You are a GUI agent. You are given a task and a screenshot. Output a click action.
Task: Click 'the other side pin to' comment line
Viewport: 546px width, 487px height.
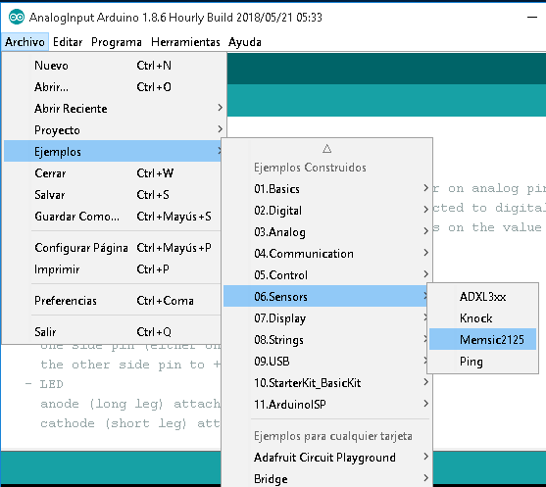123,365
